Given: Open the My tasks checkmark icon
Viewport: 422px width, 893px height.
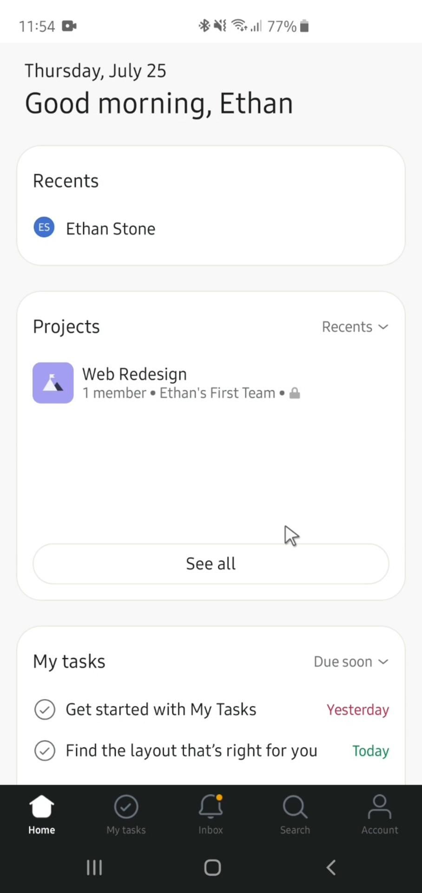Looking at the screenshot, I should tap(126, 807).
